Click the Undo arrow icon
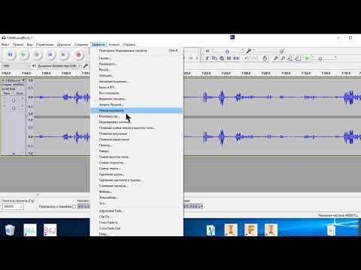 247,58
